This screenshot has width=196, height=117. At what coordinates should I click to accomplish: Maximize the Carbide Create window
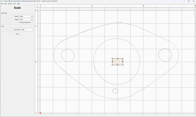(x=189, y=1)
